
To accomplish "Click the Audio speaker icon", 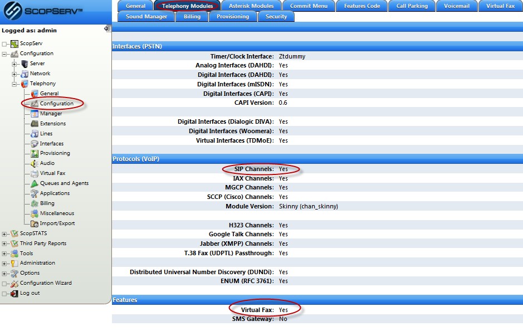I will 35,163.
